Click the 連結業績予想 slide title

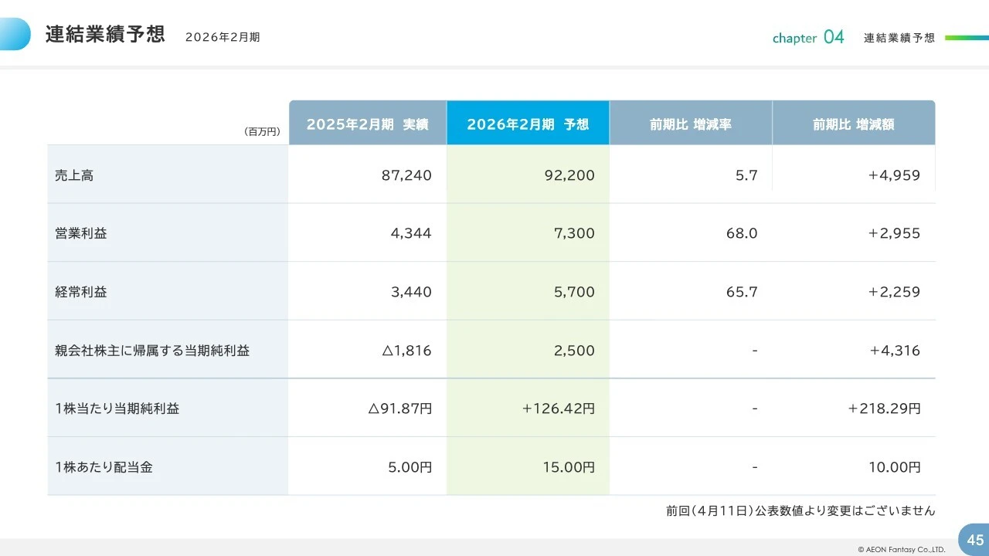106,34
